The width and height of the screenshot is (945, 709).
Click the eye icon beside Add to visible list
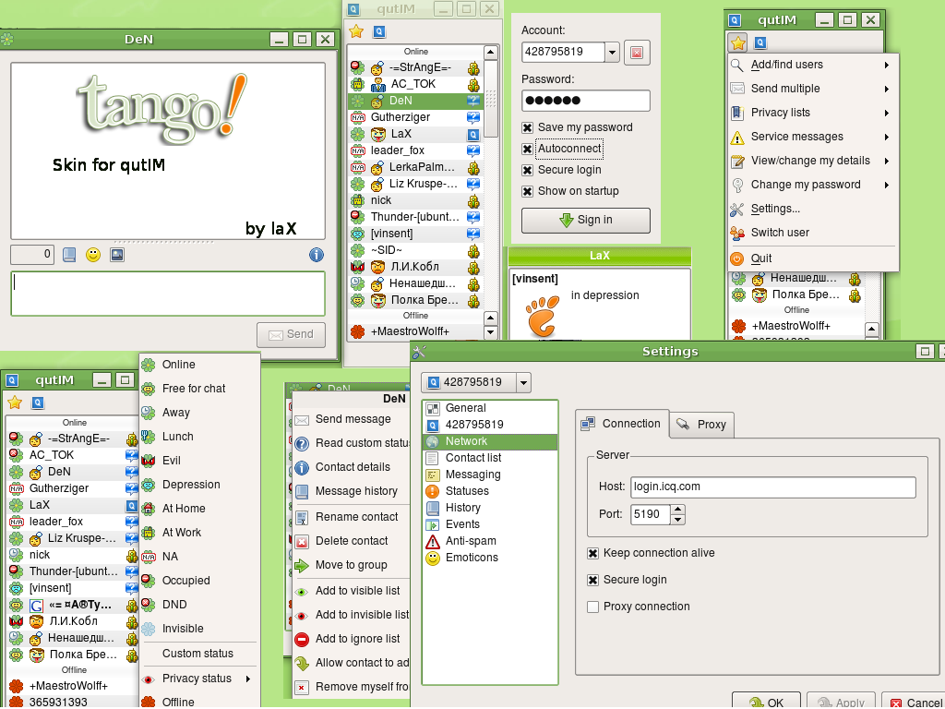pyautogui.click(x=302, y=592)
